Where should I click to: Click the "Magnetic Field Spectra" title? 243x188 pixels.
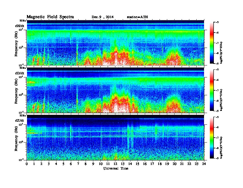click(x=50, y=17)
